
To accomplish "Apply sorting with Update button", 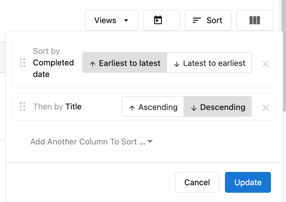I will coord(248,182).
